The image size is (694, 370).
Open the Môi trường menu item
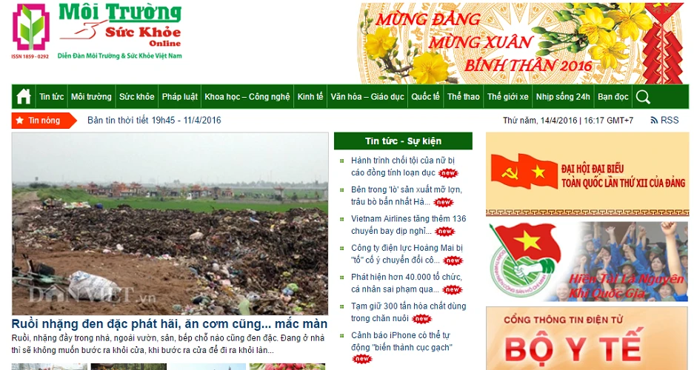91,96
